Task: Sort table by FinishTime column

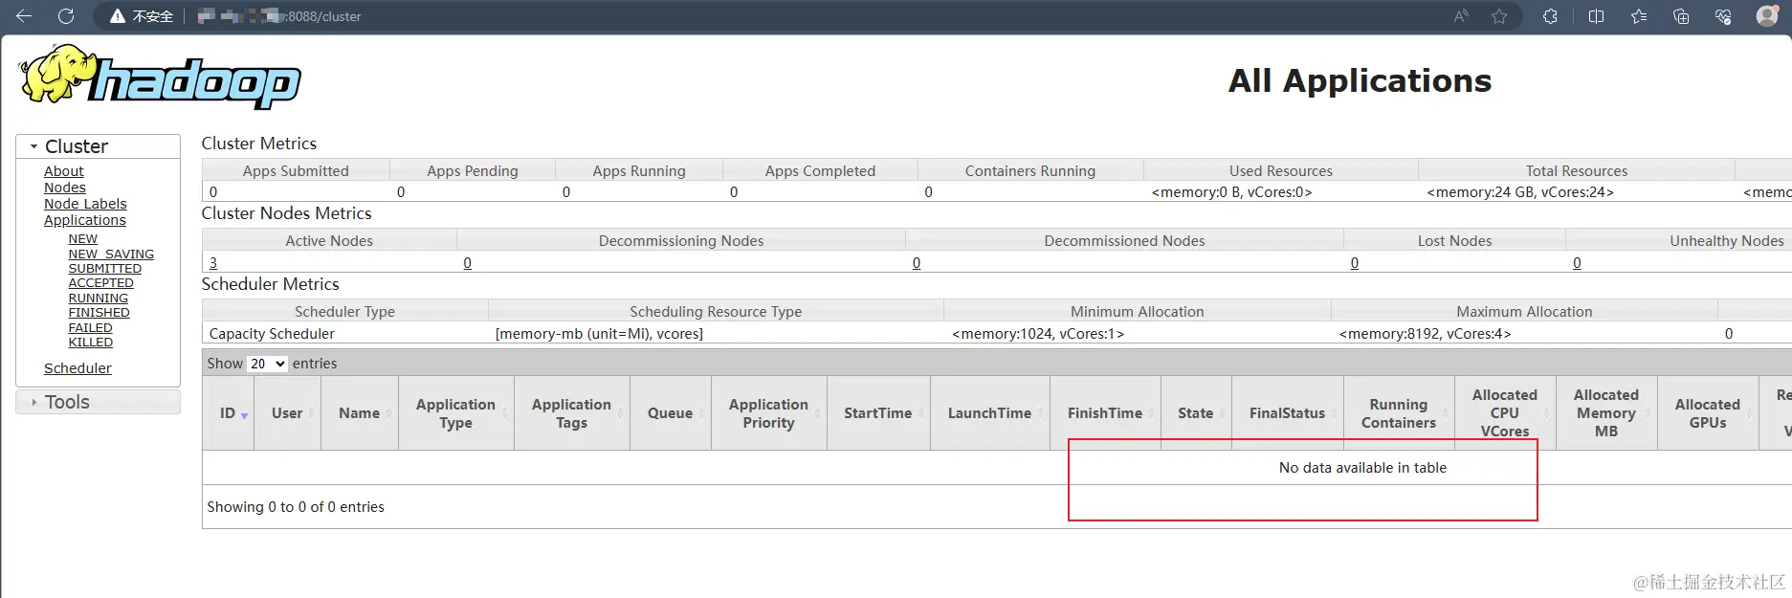Action: (1105, 413)
